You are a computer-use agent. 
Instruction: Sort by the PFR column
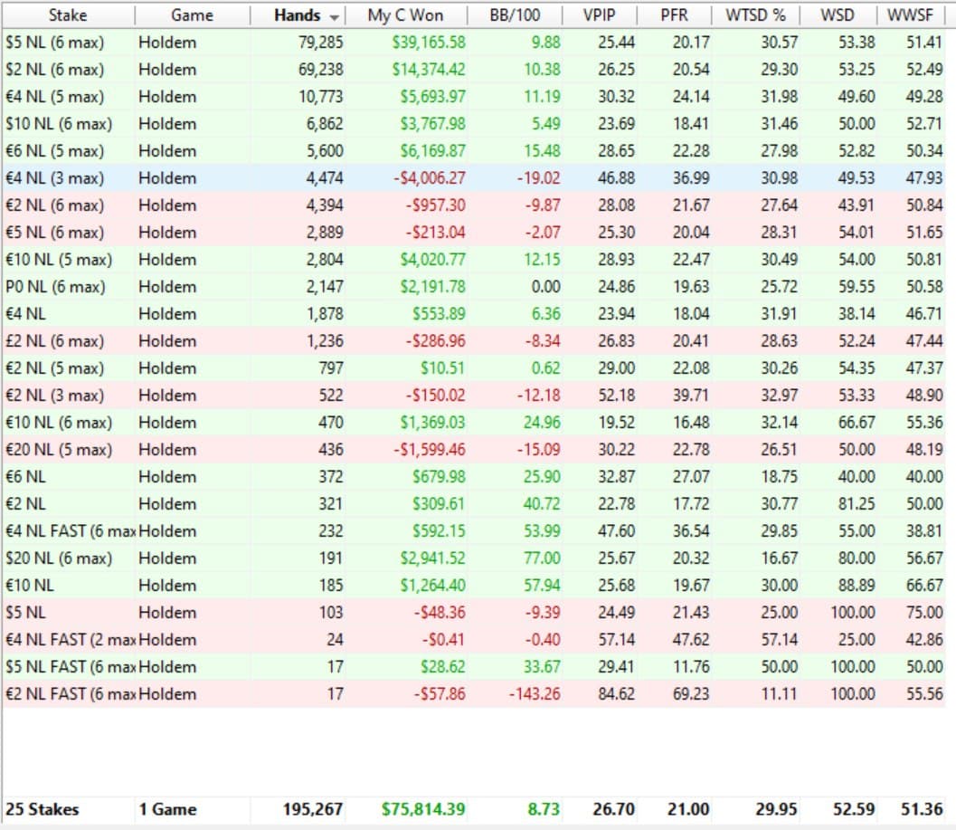click(675, 15)
